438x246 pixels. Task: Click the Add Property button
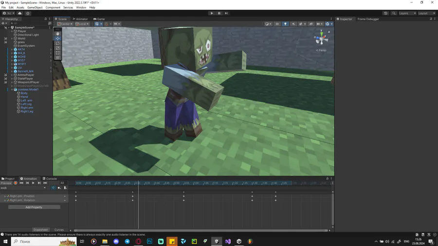coord(34,207)
